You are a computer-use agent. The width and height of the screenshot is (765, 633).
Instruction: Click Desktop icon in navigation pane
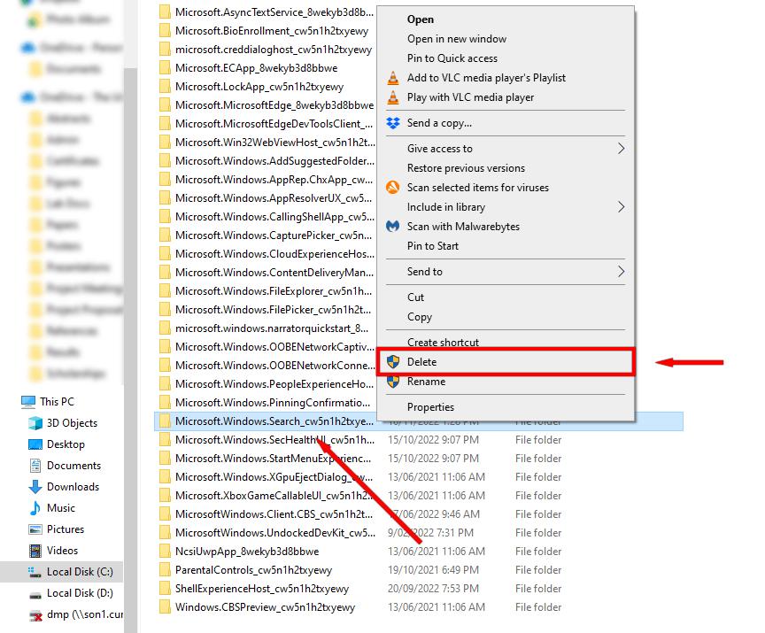[x=35, y=444]
